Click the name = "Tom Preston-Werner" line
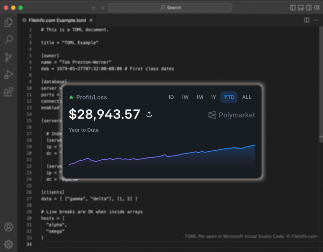 [76, 62]
